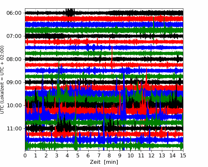Click the x-axis tick label 6

click(88, 155)
